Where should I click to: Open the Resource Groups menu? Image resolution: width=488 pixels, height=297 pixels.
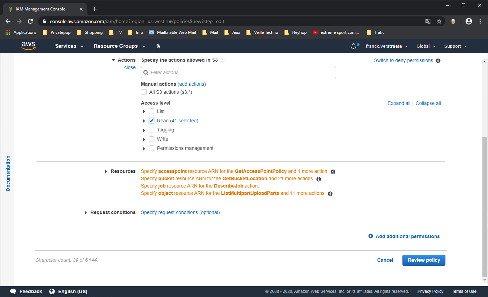(x=119, y=46)
